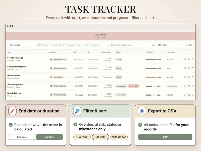Delete the Gather quotes task

click(x=192, y=77)
